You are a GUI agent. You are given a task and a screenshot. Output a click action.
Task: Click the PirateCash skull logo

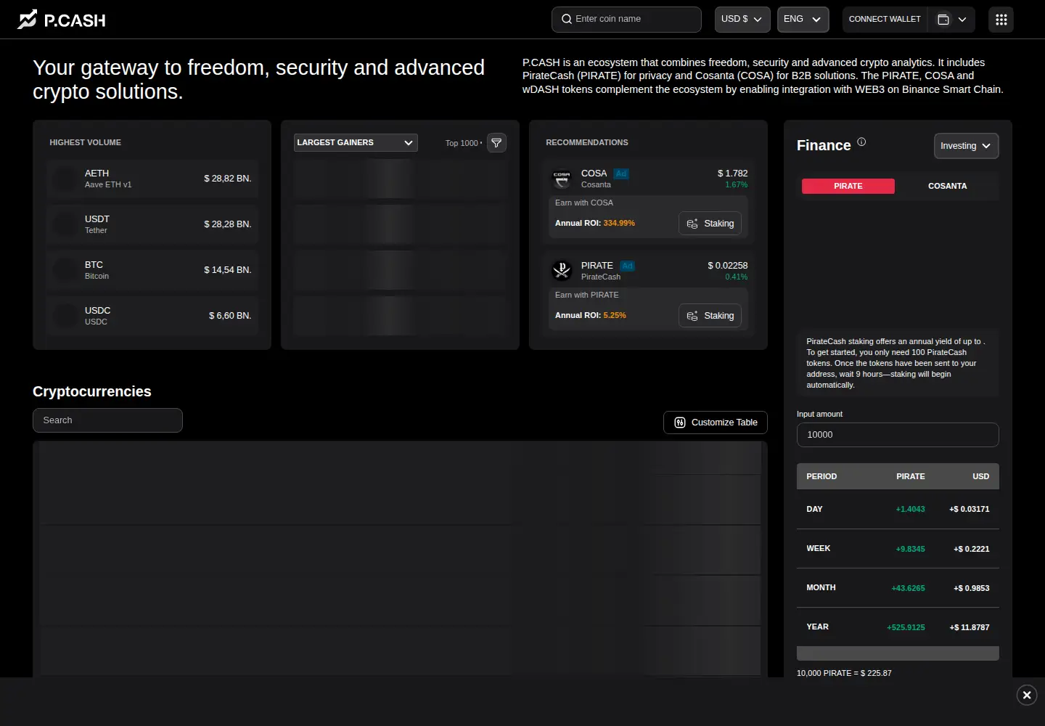562,270
